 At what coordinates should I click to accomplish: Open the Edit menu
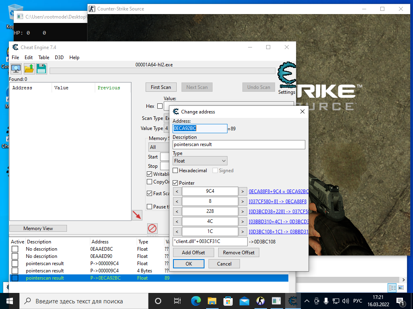tap(29, 58)
